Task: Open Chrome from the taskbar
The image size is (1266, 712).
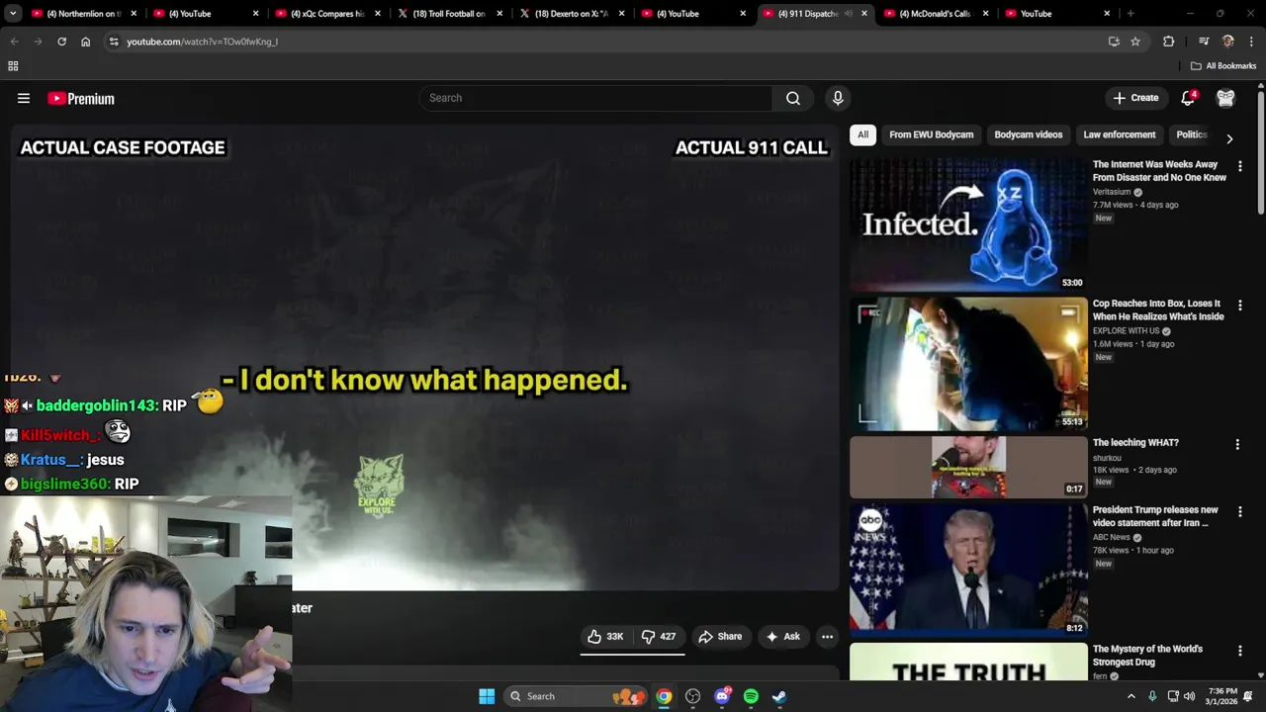Action: (664, 696)
